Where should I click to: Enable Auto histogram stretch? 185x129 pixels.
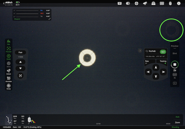click(x=177, y=117)
